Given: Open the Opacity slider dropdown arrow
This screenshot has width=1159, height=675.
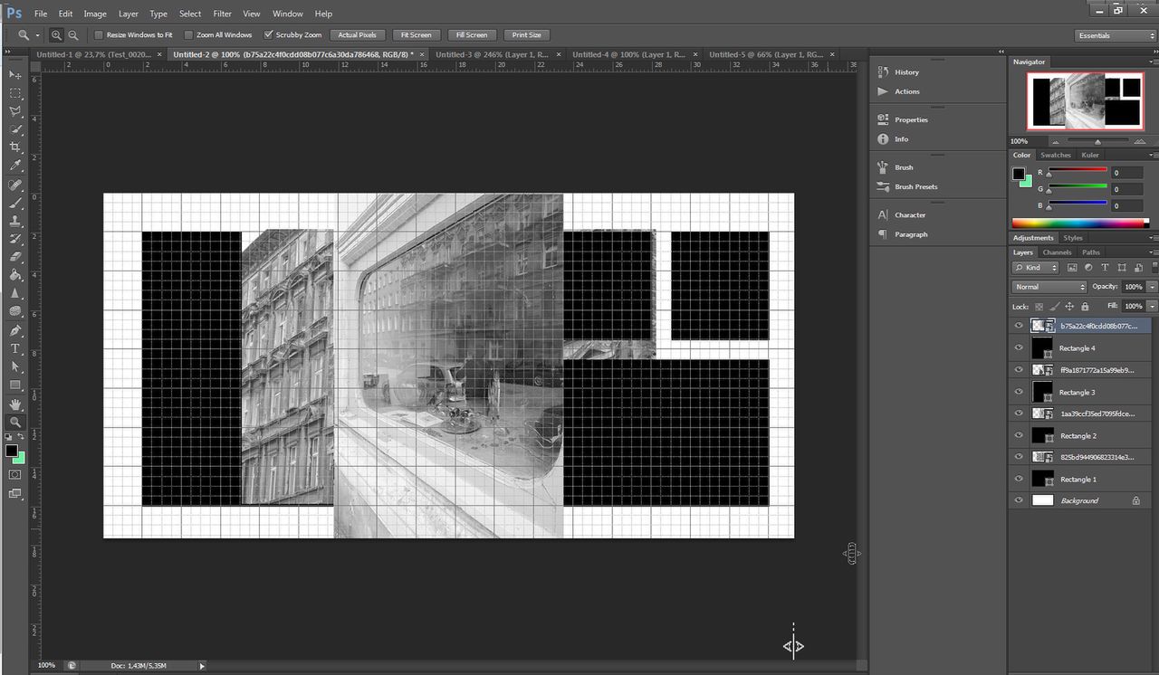Looking at the screenshot, I should (1151, 287).
